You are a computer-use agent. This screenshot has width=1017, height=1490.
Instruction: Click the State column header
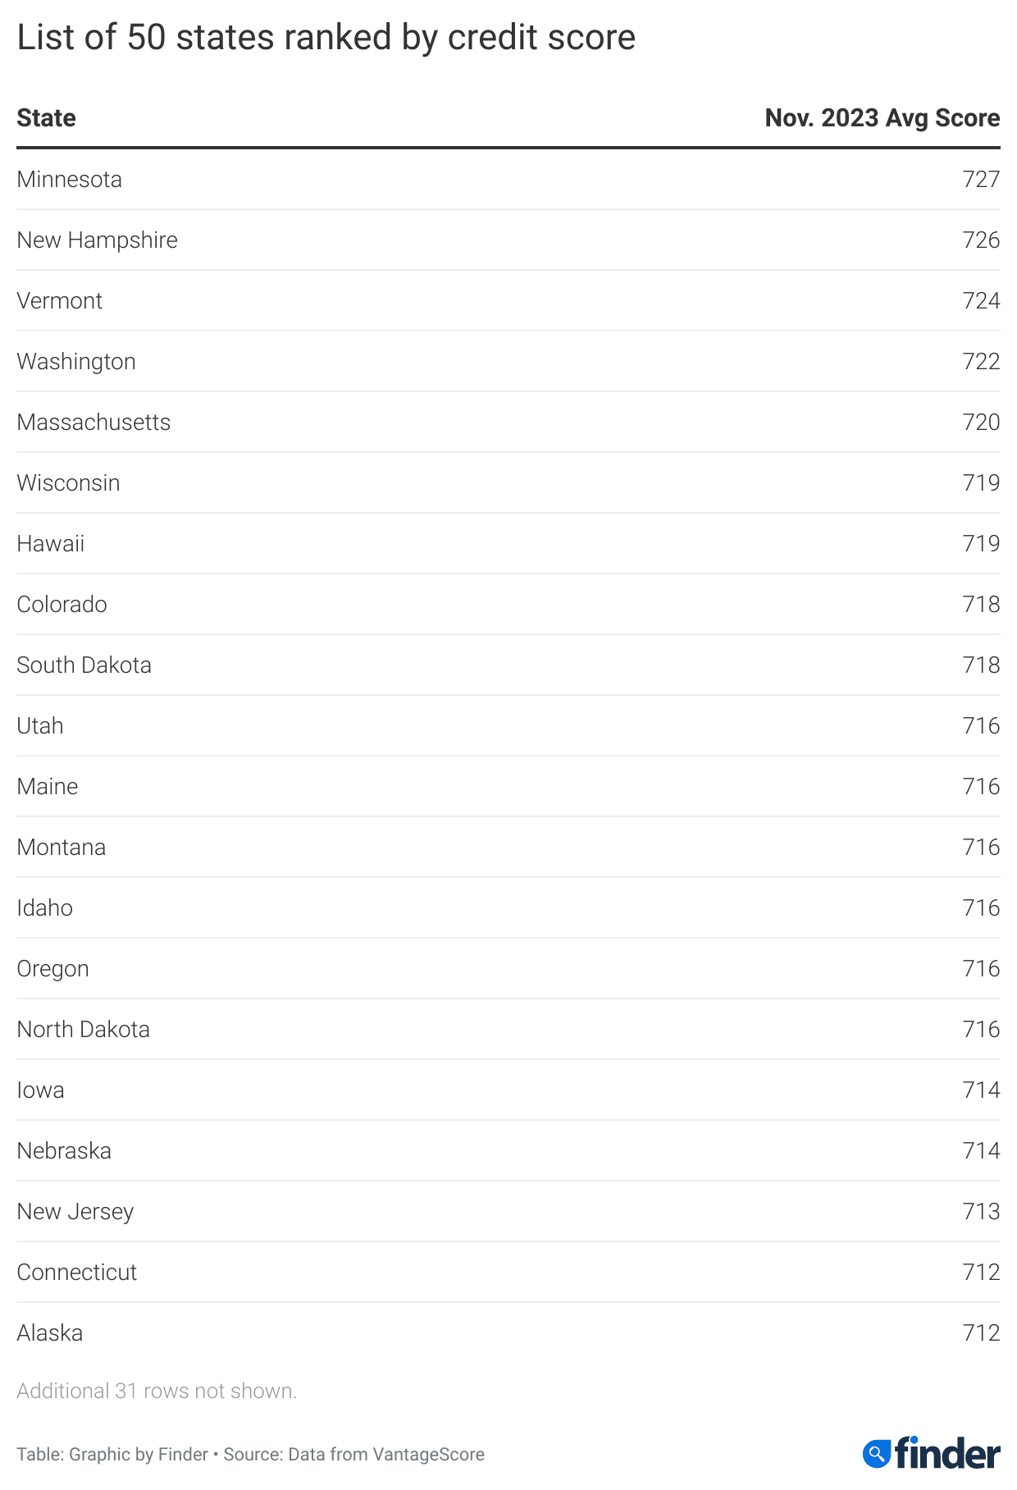coord(46,118)
